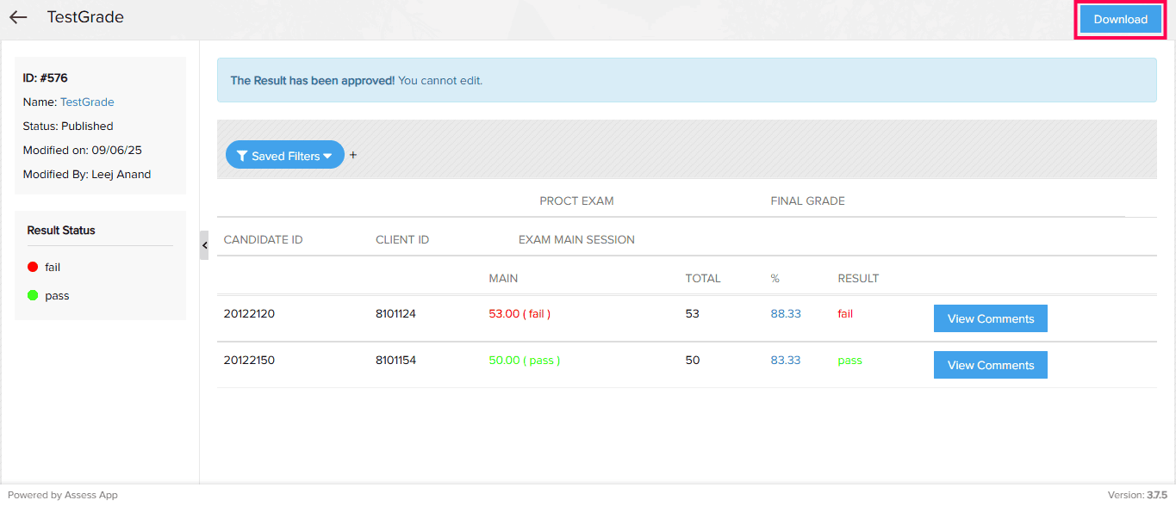The height and width of the screenshot is (506, 1176).
Task: Click the 88.33 percentage link
Action: [x=785, y=314]
